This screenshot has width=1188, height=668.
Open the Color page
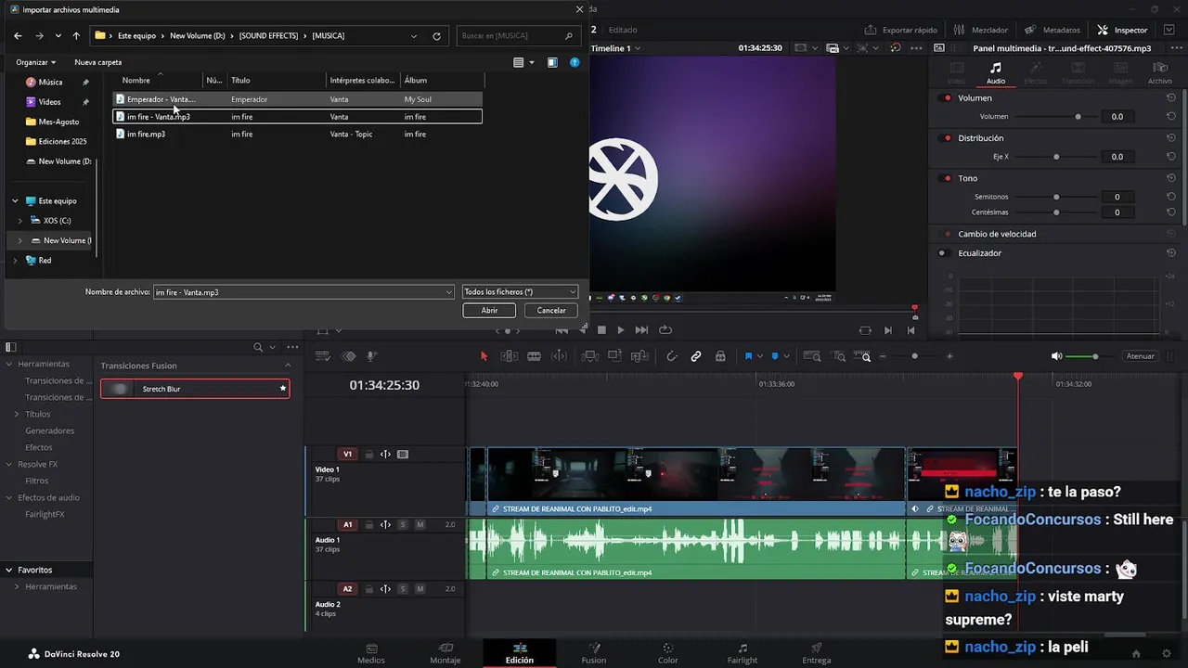(x=667, y=653)
